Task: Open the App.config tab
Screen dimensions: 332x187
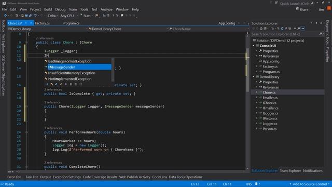Action: (227, 23)
